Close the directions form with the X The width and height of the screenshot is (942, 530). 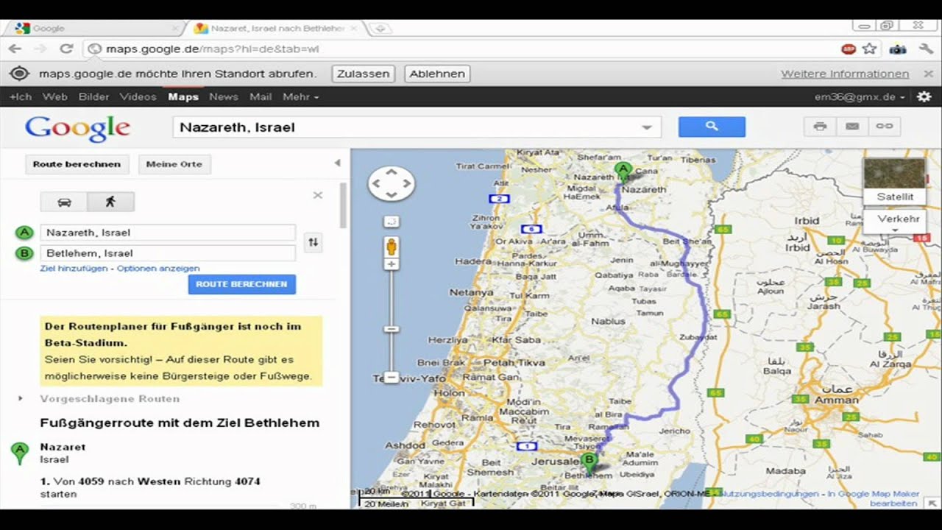tap(318, 195)
